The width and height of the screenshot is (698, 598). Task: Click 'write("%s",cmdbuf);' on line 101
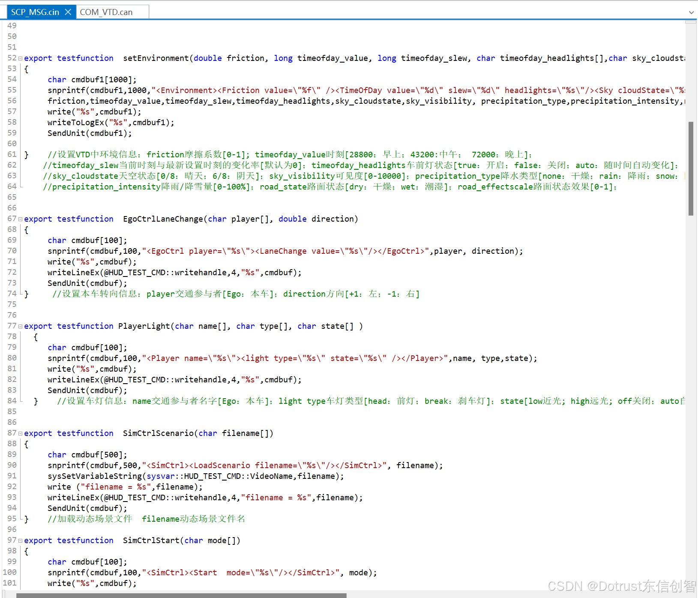click(x=92, y=583)
